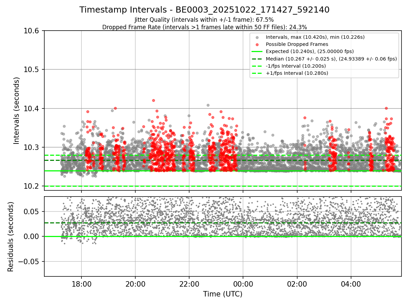Click the Residuals (seconds) y-axis label
Image resolution: width=409 pixels, height=306 pixels.
click(x=11, y=237)
